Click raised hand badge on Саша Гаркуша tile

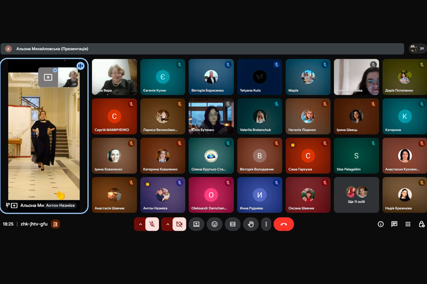293,145
